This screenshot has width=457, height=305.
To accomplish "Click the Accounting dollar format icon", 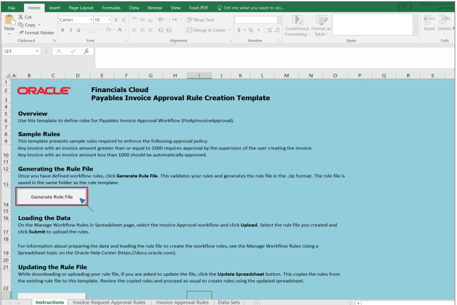I will click(239, 30).
